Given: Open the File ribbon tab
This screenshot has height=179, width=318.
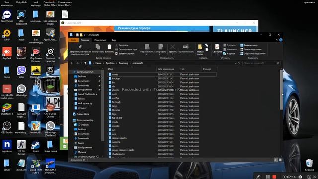Looking at the screenshot, I should tap(73, 40).
